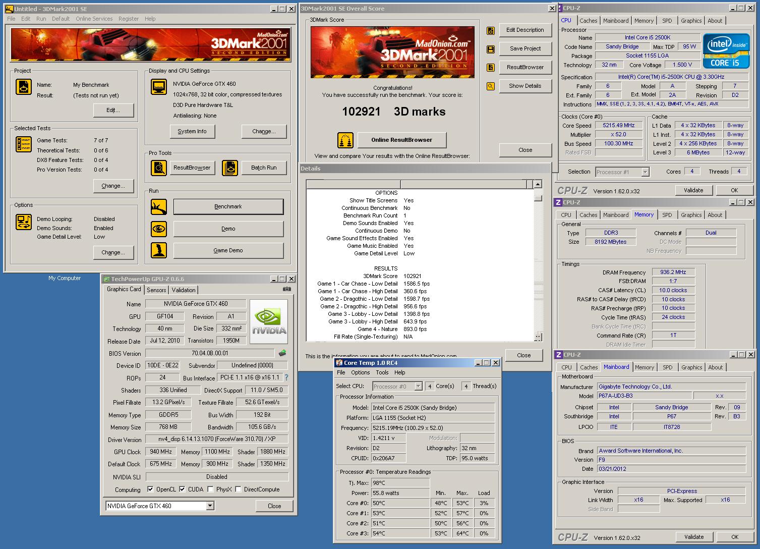This screenshot has height=549, width=760.
Task: Click the Core Speed value 5215.49 MHz
Action: pyautogui.click(x=619, y=125)
